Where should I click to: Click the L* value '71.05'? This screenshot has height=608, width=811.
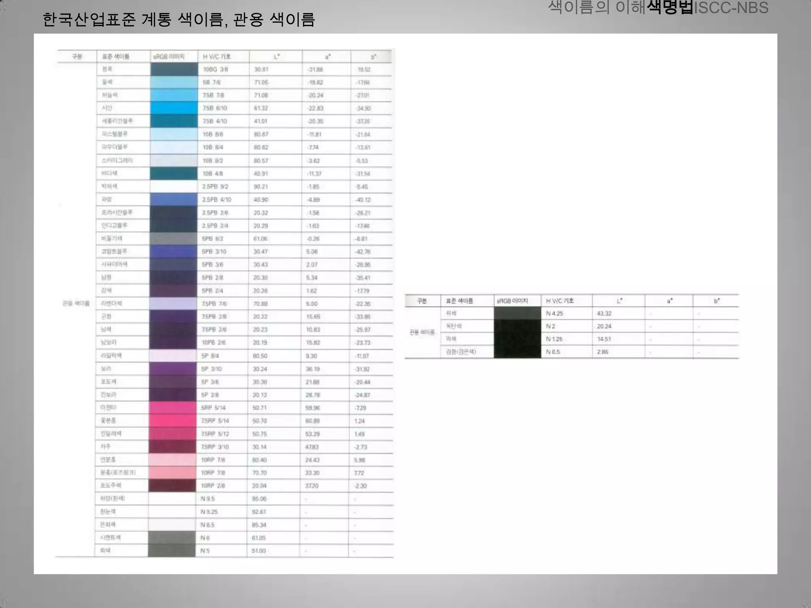(x=261, y=82)
